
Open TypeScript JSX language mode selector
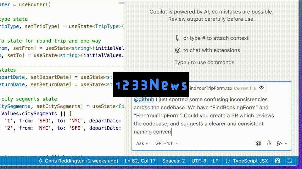(250, 161)
